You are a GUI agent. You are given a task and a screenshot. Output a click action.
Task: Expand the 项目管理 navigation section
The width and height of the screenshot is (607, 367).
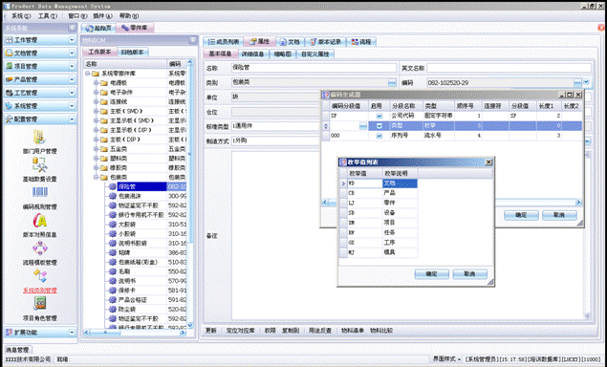[x=72, y=66]
